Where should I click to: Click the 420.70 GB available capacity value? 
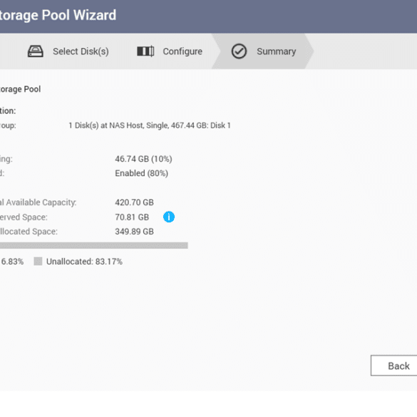click(134, 202)
